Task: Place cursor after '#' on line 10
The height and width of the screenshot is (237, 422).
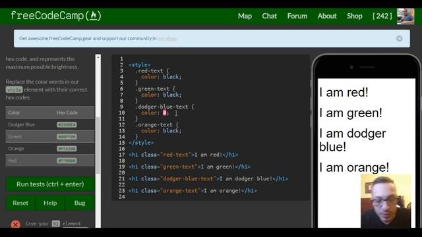Action: tap(167, 113)
